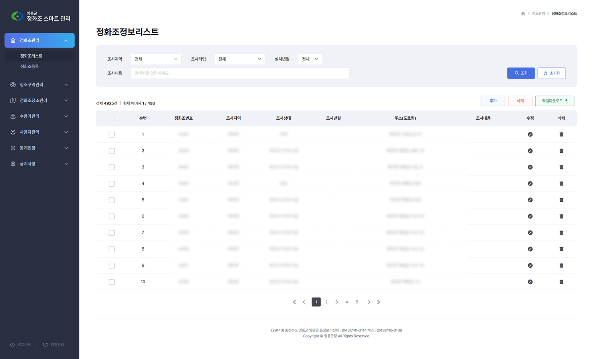Image resolution: width=594 pixels, height=359 pixels.
Task: Expand 통계현황 in the sidebar
Action: tap(39, 148)
